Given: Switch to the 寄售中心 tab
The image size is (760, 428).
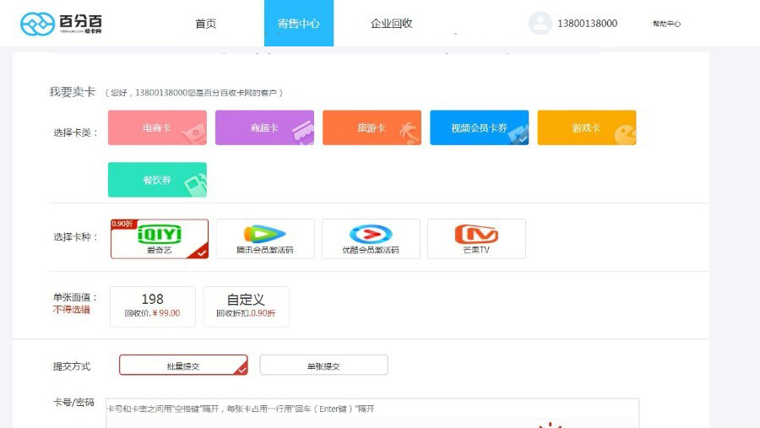Looking at the screenshot, I should click(299, 24).
